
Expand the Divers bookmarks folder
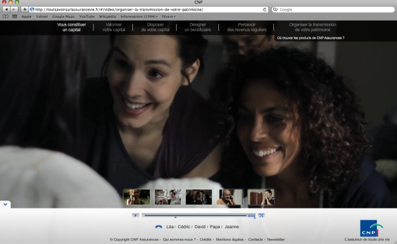(168, 16)
